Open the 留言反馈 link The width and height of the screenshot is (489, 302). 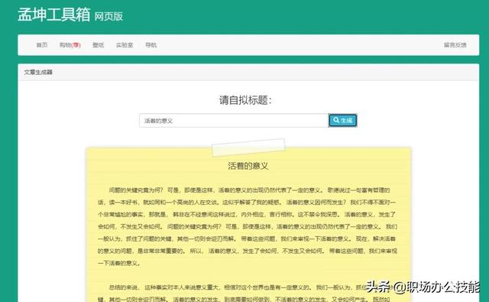(455, 45)
